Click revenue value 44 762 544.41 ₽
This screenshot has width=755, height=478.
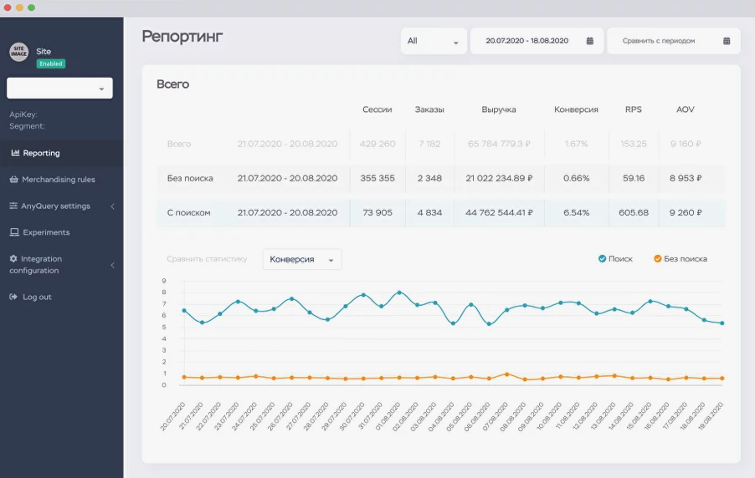click(x=499, y=212)
